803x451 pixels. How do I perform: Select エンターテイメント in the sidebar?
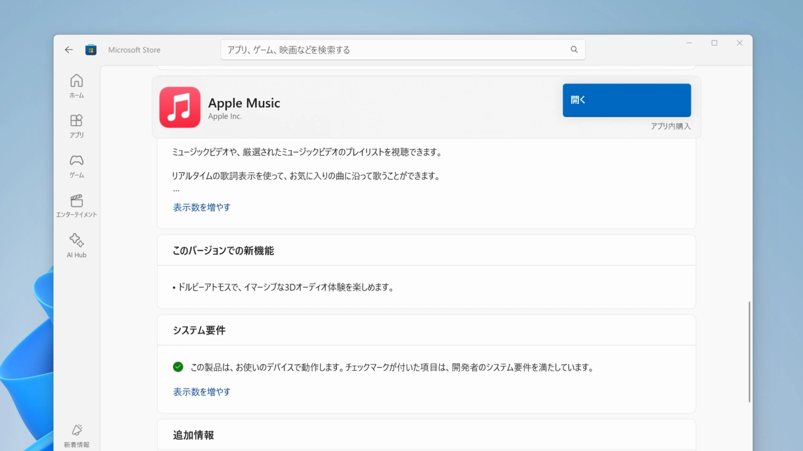pyautogui.click(x=77, y=205)
